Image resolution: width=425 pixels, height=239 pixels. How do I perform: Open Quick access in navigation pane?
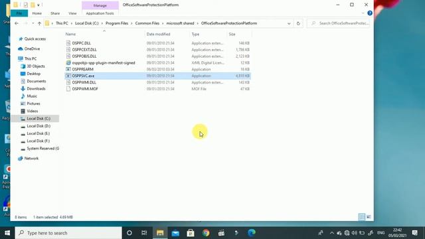35,39
